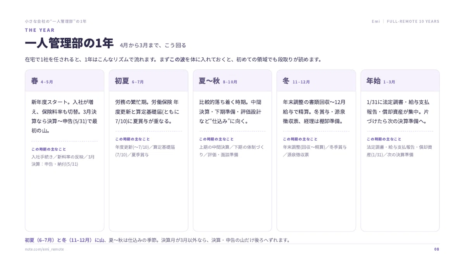Click the paragraph starting 新年度スタート

point(64,116)
